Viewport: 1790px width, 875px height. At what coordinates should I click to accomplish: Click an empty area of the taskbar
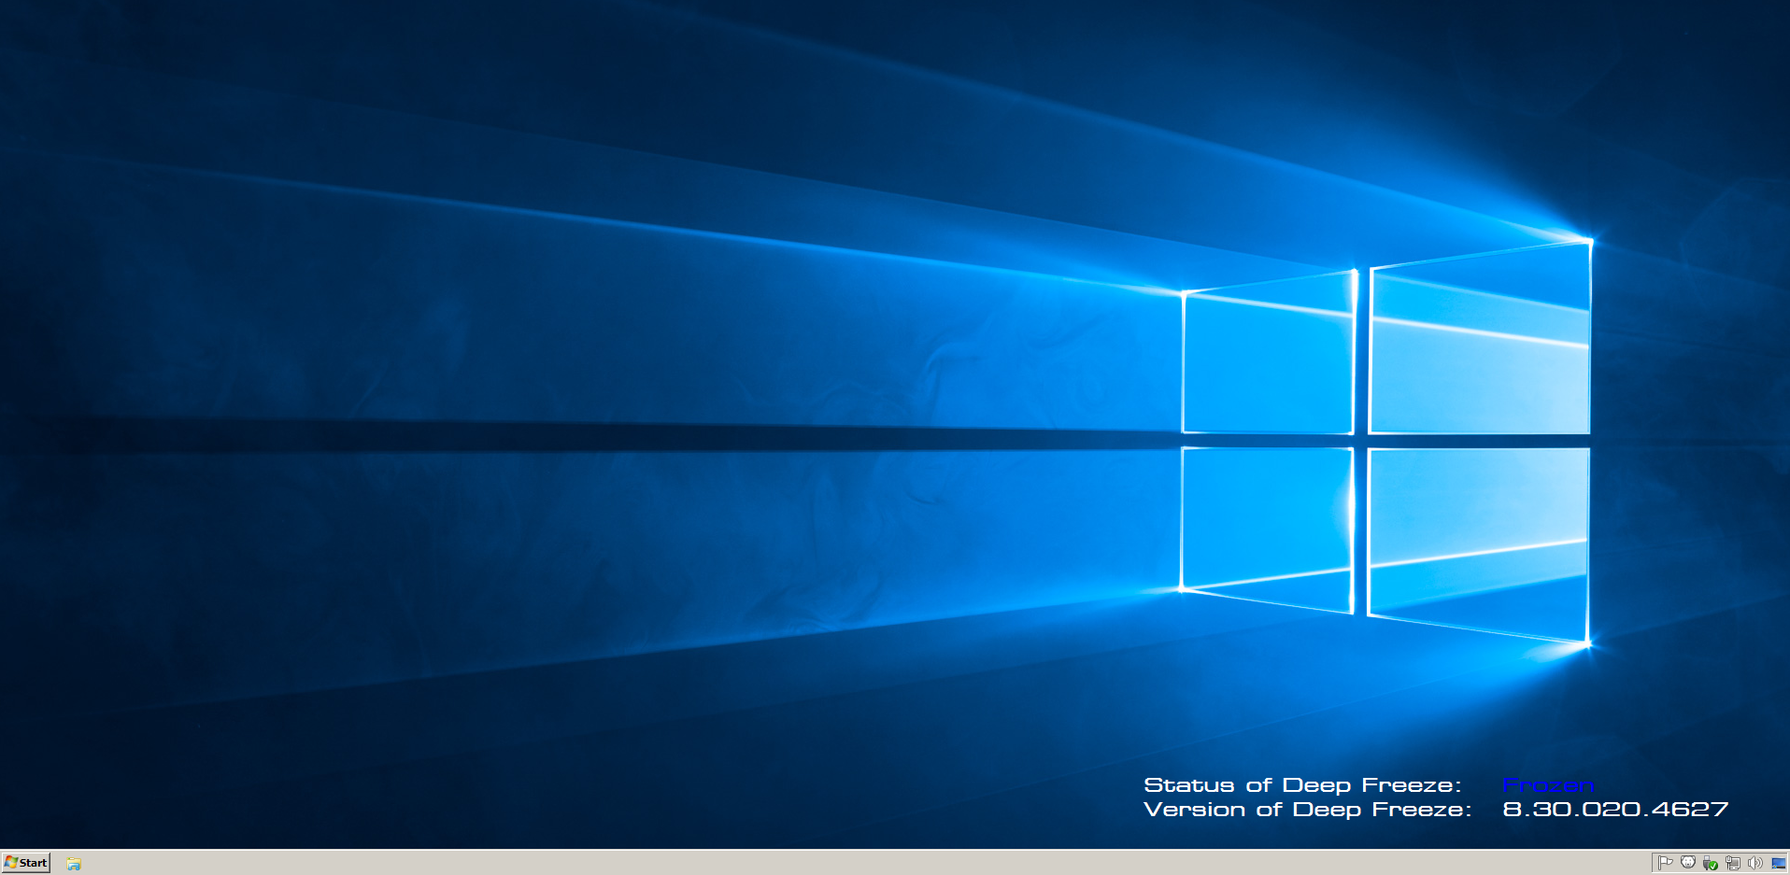841,863
